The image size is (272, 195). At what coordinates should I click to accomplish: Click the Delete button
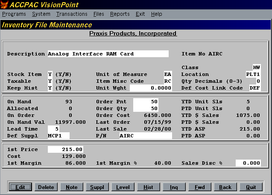point(46,187)
